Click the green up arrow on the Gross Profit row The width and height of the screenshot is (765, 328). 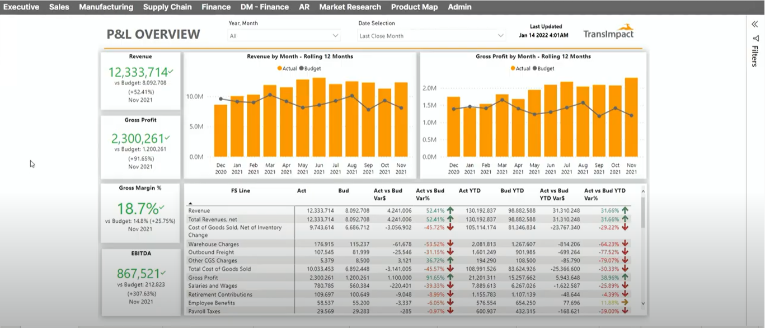(x=450, y=277)
